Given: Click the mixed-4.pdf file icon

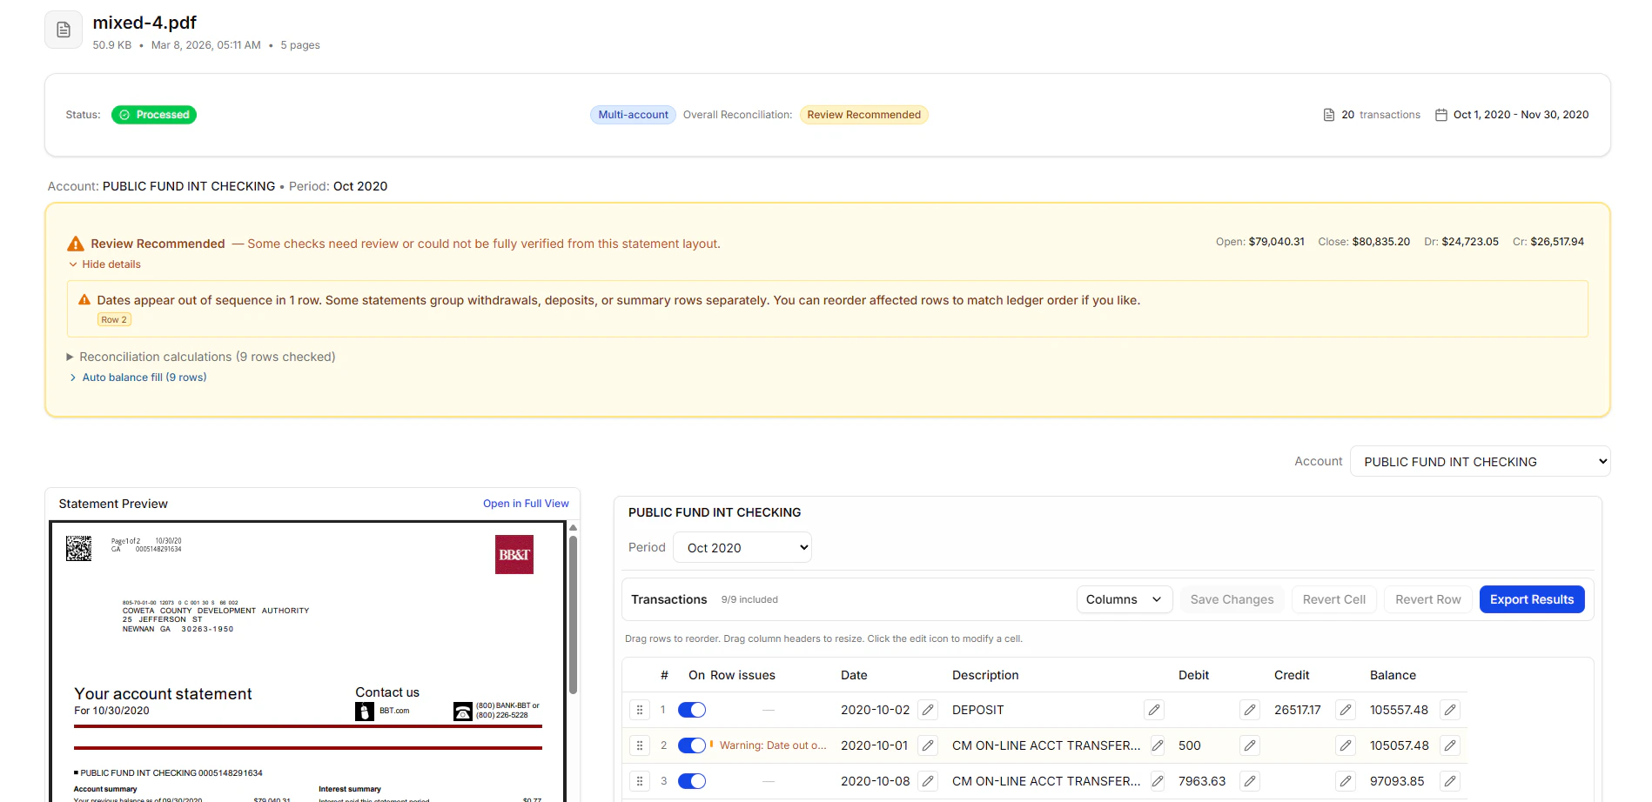Looking at the screenshot, I should (x=63, y=29).
